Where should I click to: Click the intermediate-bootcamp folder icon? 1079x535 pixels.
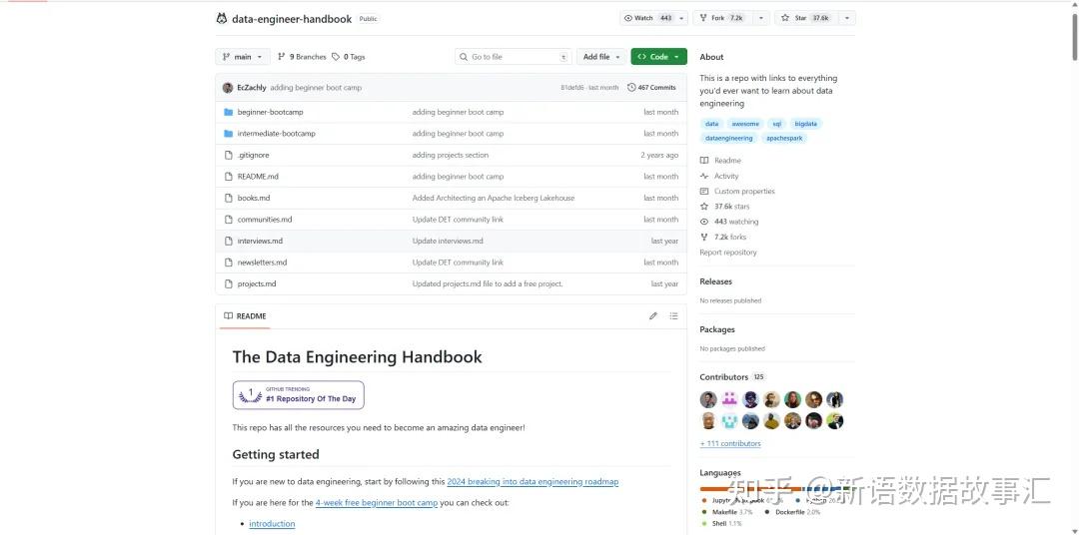coord(229,134)
